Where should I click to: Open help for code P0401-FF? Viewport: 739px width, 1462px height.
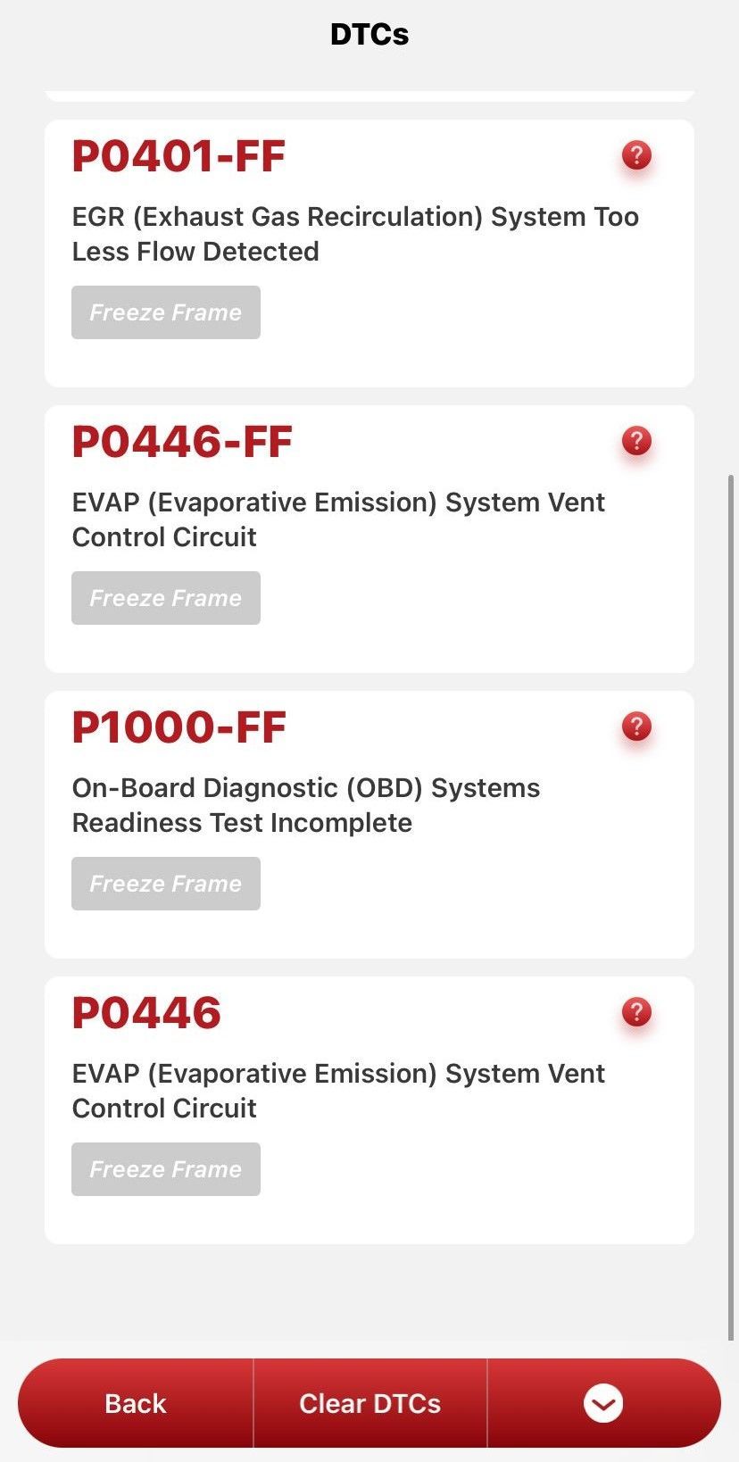coord(636,155)
